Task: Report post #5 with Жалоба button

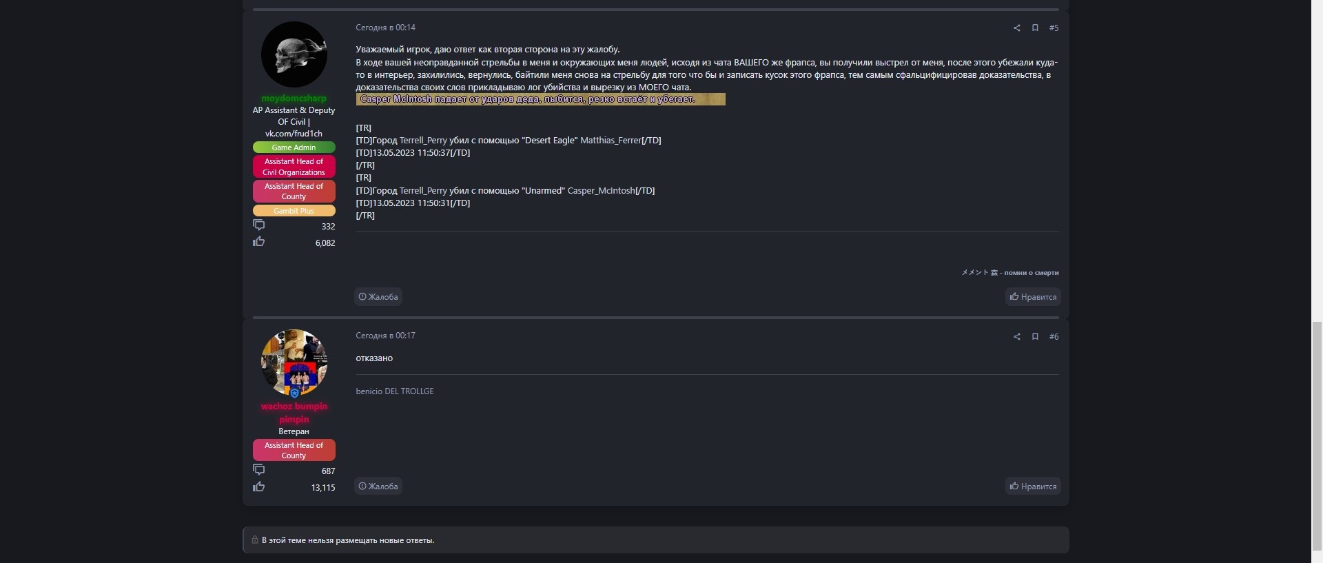Action: click(378, 297)
